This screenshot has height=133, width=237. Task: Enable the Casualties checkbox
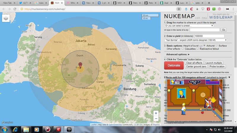(183, 48)
